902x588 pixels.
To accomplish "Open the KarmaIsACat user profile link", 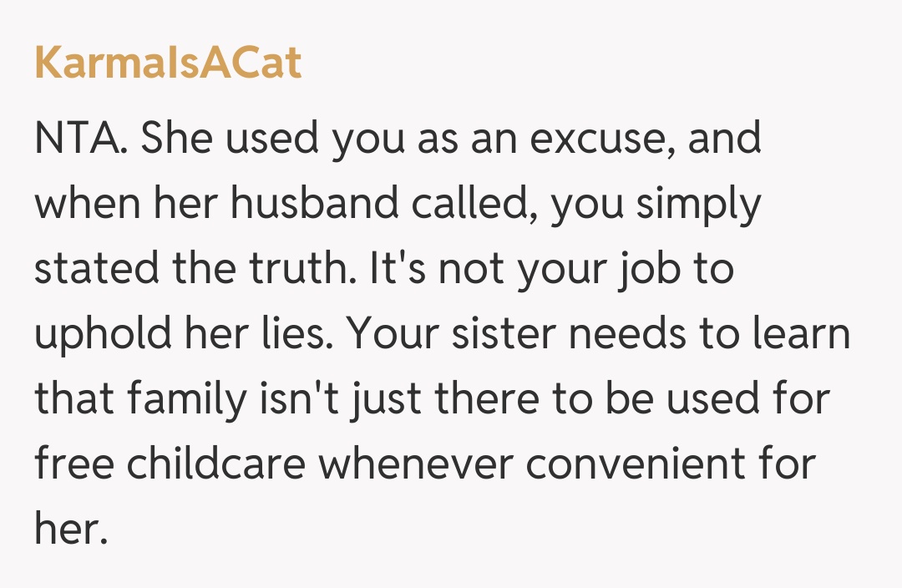I will coord(168,64).
